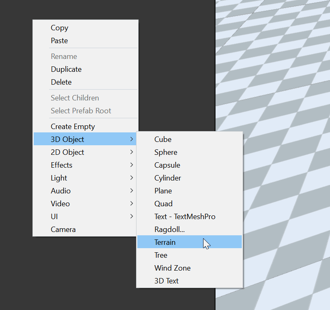Choose Paste in the context menu
This screenshot has height=310, width=330.
click(59, 41)
